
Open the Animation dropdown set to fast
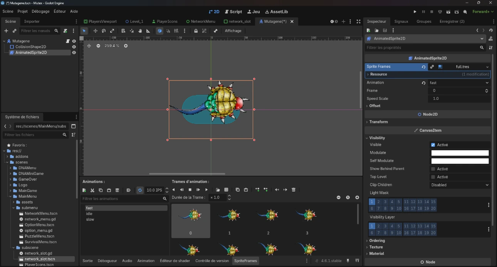459,83
